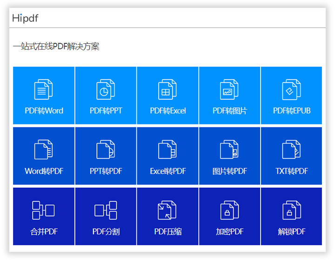
Task: Choose the PDF分割 label
Action: tap(106, 232)
